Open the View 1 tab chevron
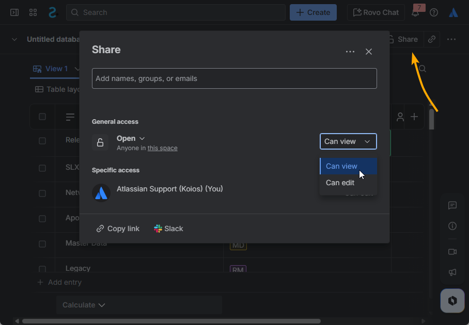Image resolution: width=469 pixels, height=325 pixels. 76,69
